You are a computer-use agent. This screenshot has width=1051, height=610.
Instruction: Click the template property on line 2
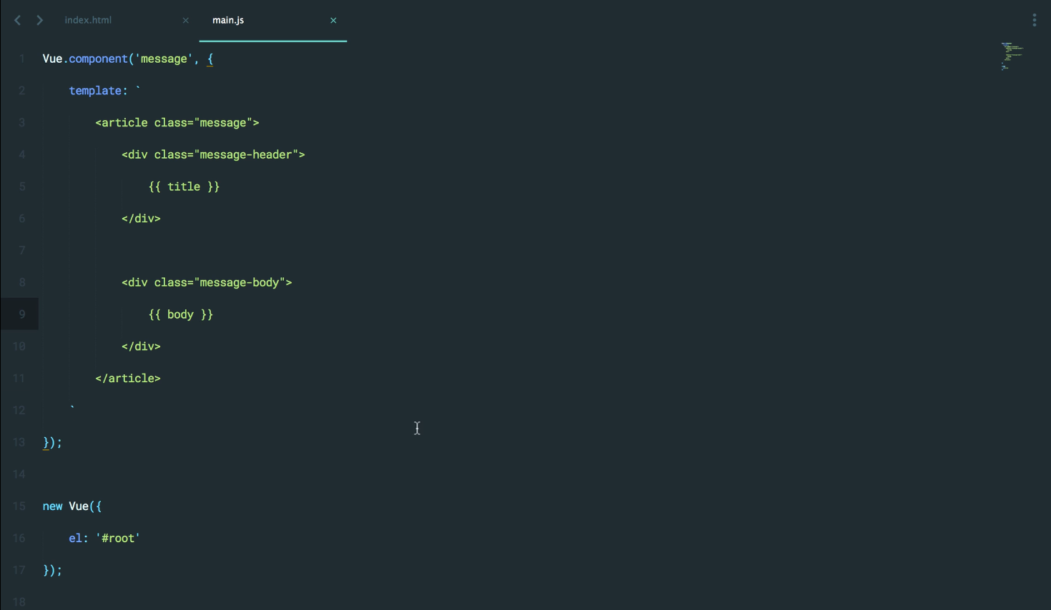click(x=94, y=91)
